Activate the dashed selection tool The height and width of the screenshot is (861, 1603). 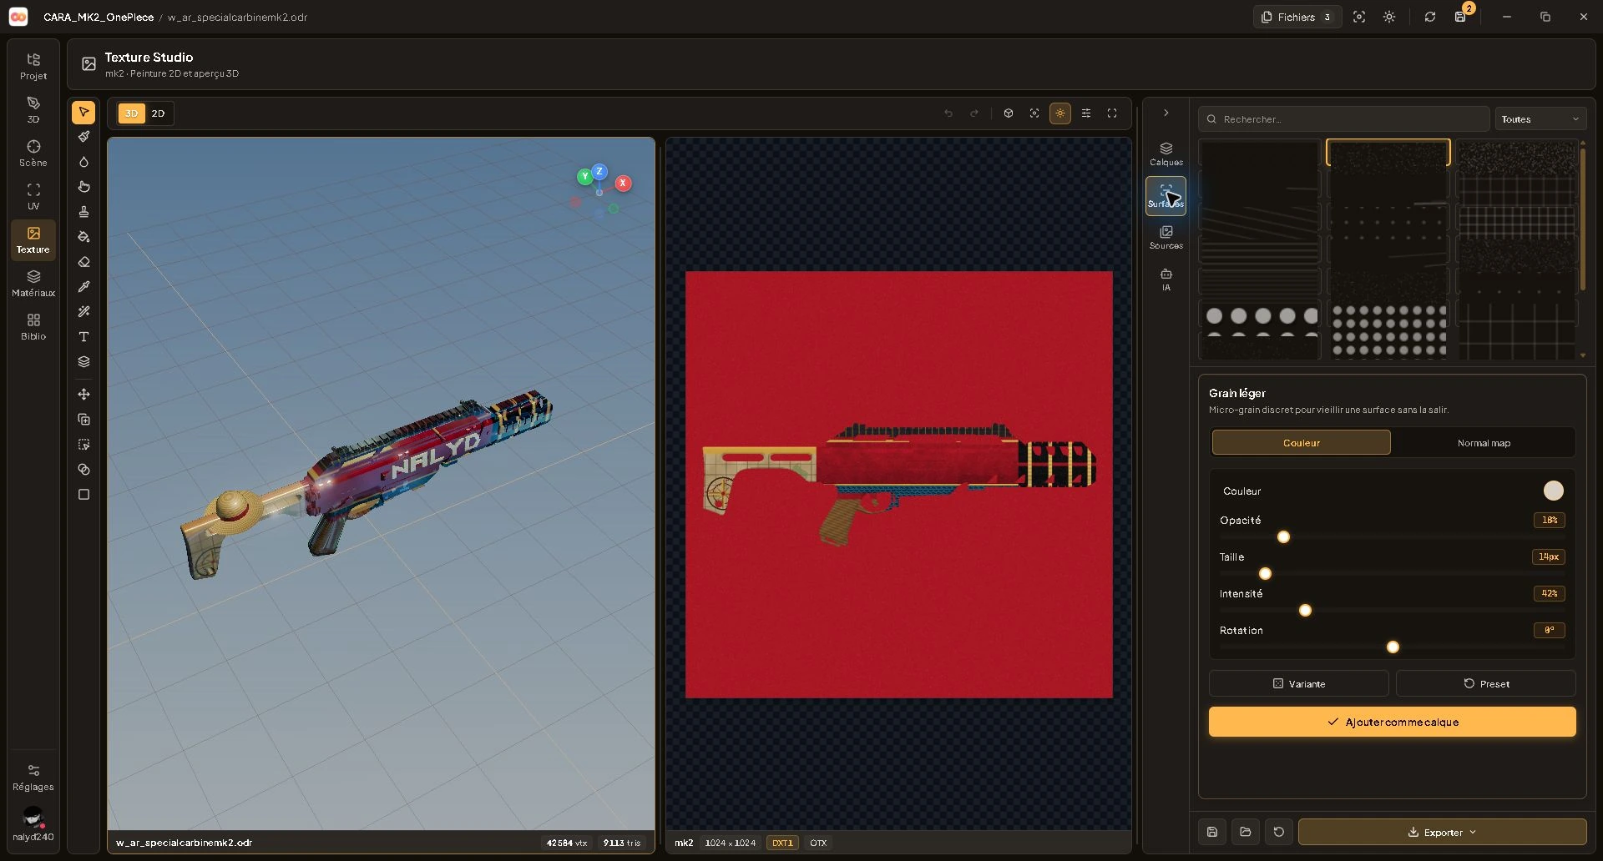pyautogui.click(x=83, y=445)
